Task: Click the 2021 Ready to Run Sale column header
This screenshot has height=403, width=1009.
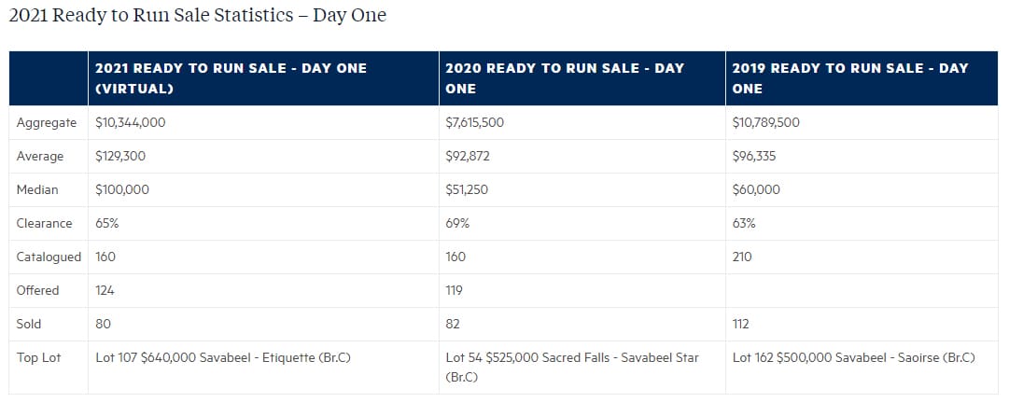Action: (x=231, y=78)
